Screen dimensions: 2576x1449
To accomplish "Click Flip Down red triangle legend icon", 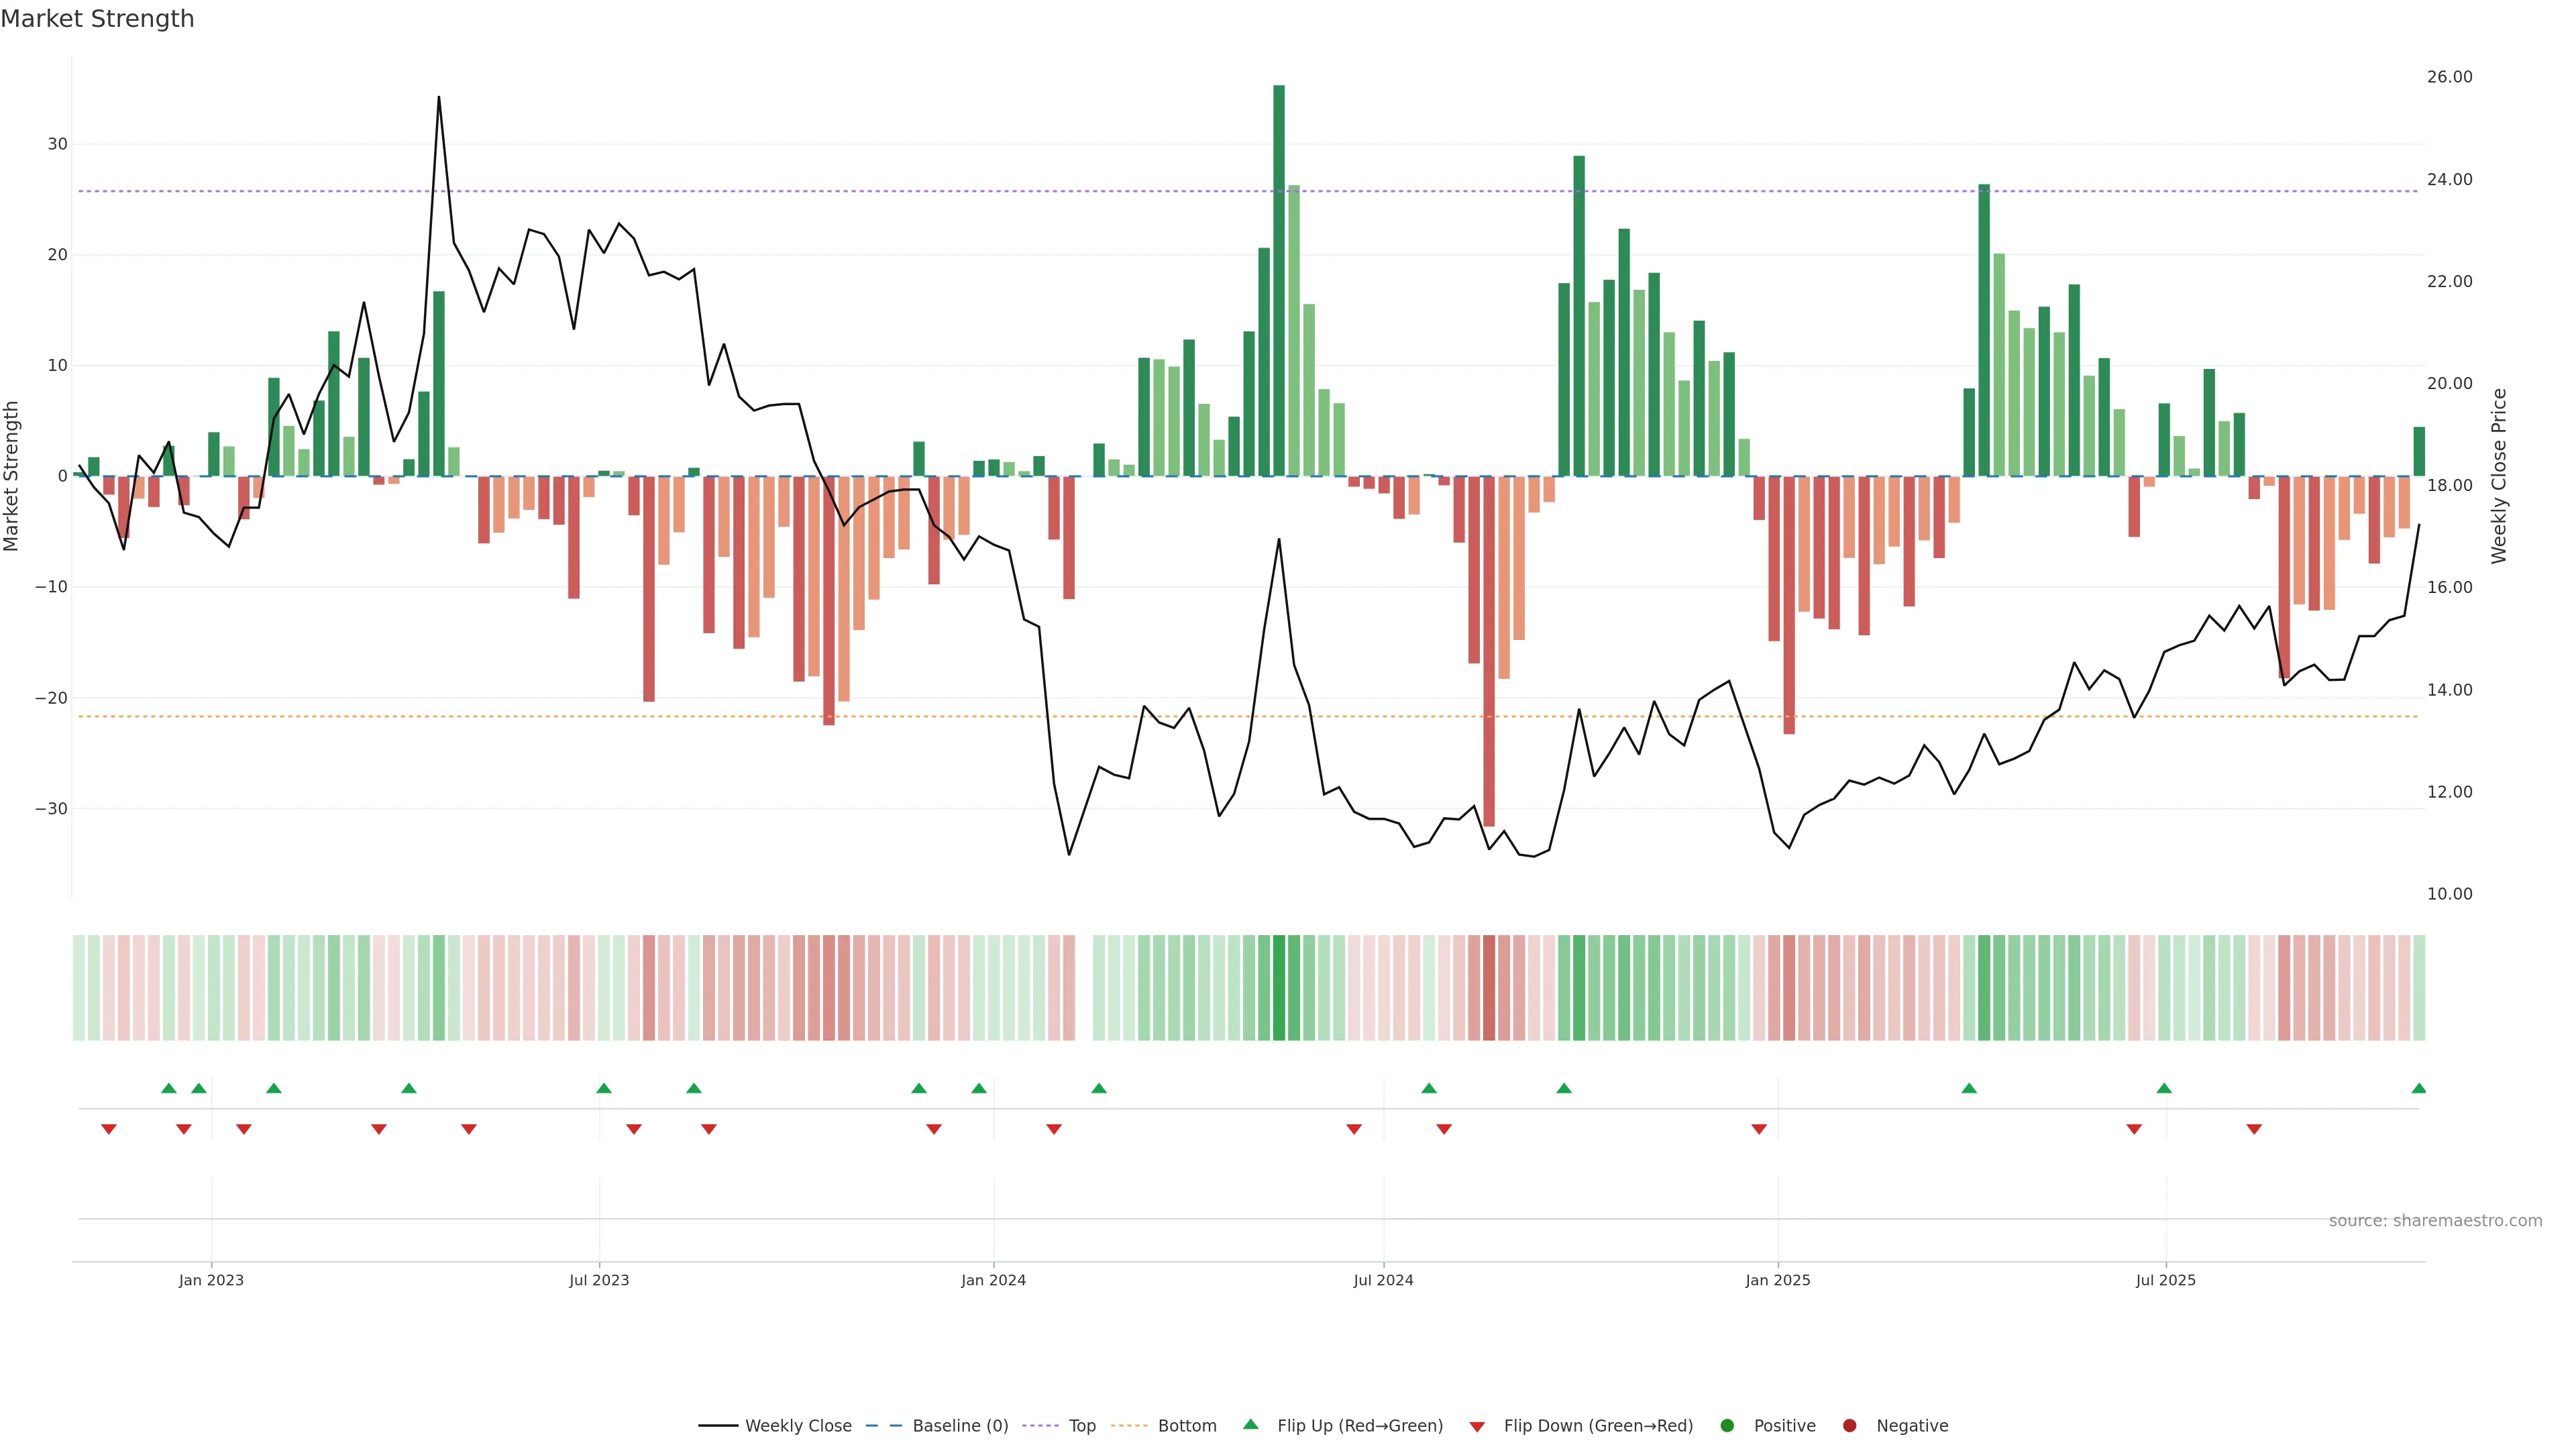I will pyautogui.click(x=1477, y=1427).
